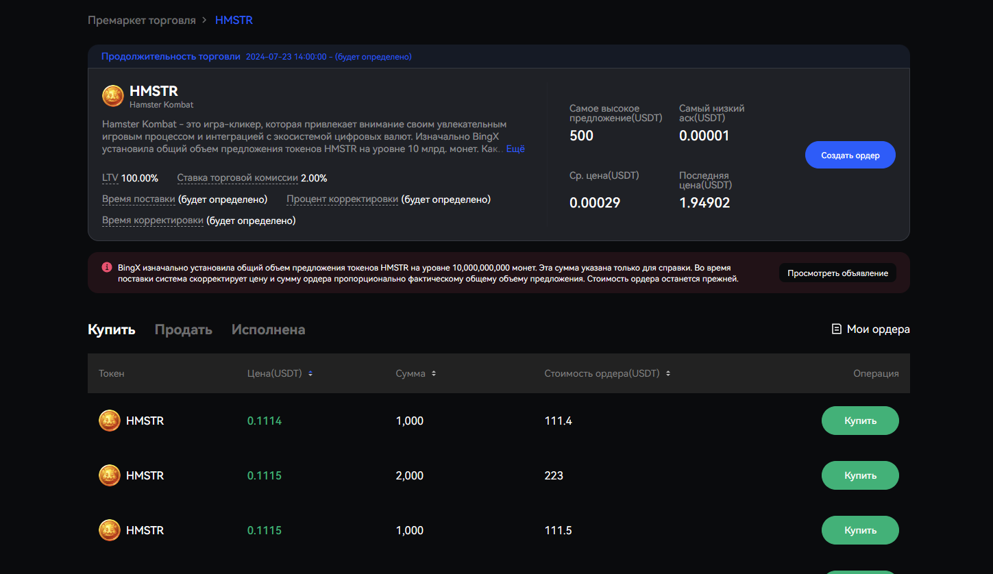Click the My Orders document icon

pyautogui.click(x=836, y=329)
